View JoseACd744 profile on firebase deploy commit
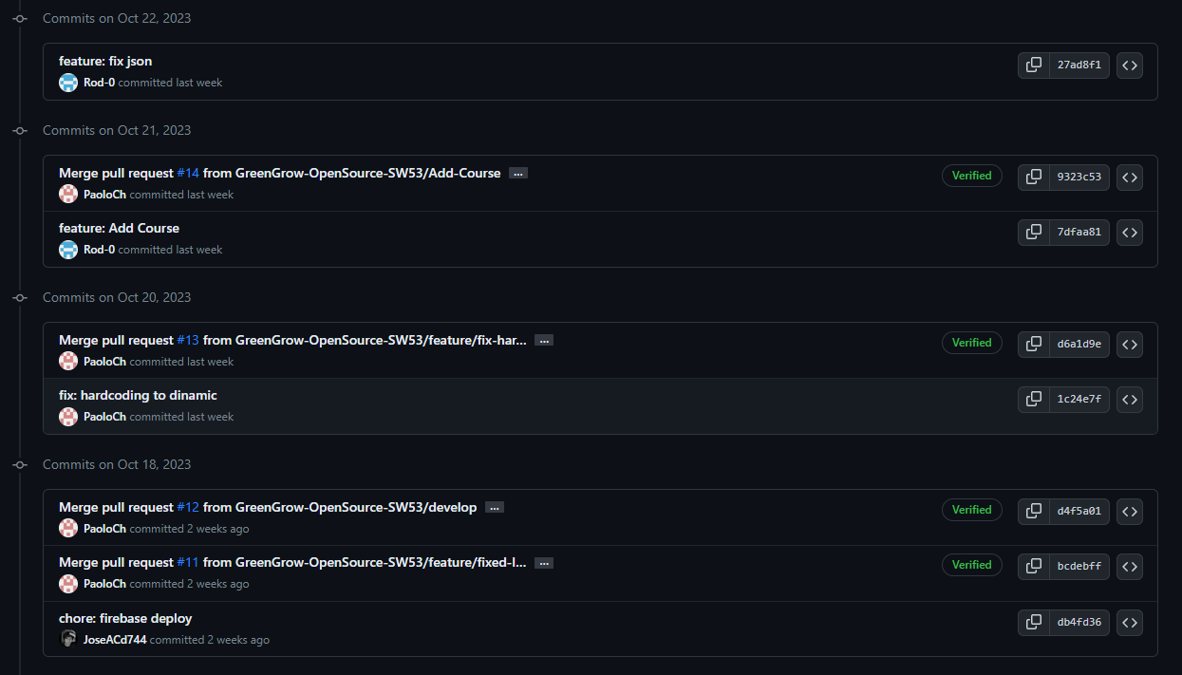Screen dimensions: 1182x675 pyautogui.click(x=115, y=640)
